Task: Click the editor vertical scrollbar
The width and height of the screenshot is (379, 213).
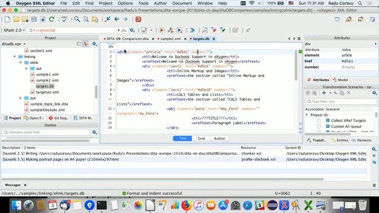Action: 296,65
